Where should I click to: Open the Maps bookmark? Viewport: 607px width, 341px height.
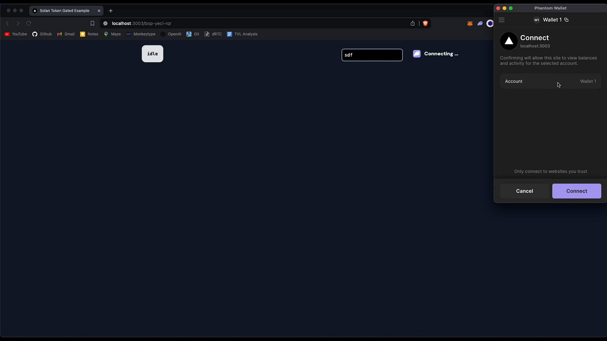112,34
